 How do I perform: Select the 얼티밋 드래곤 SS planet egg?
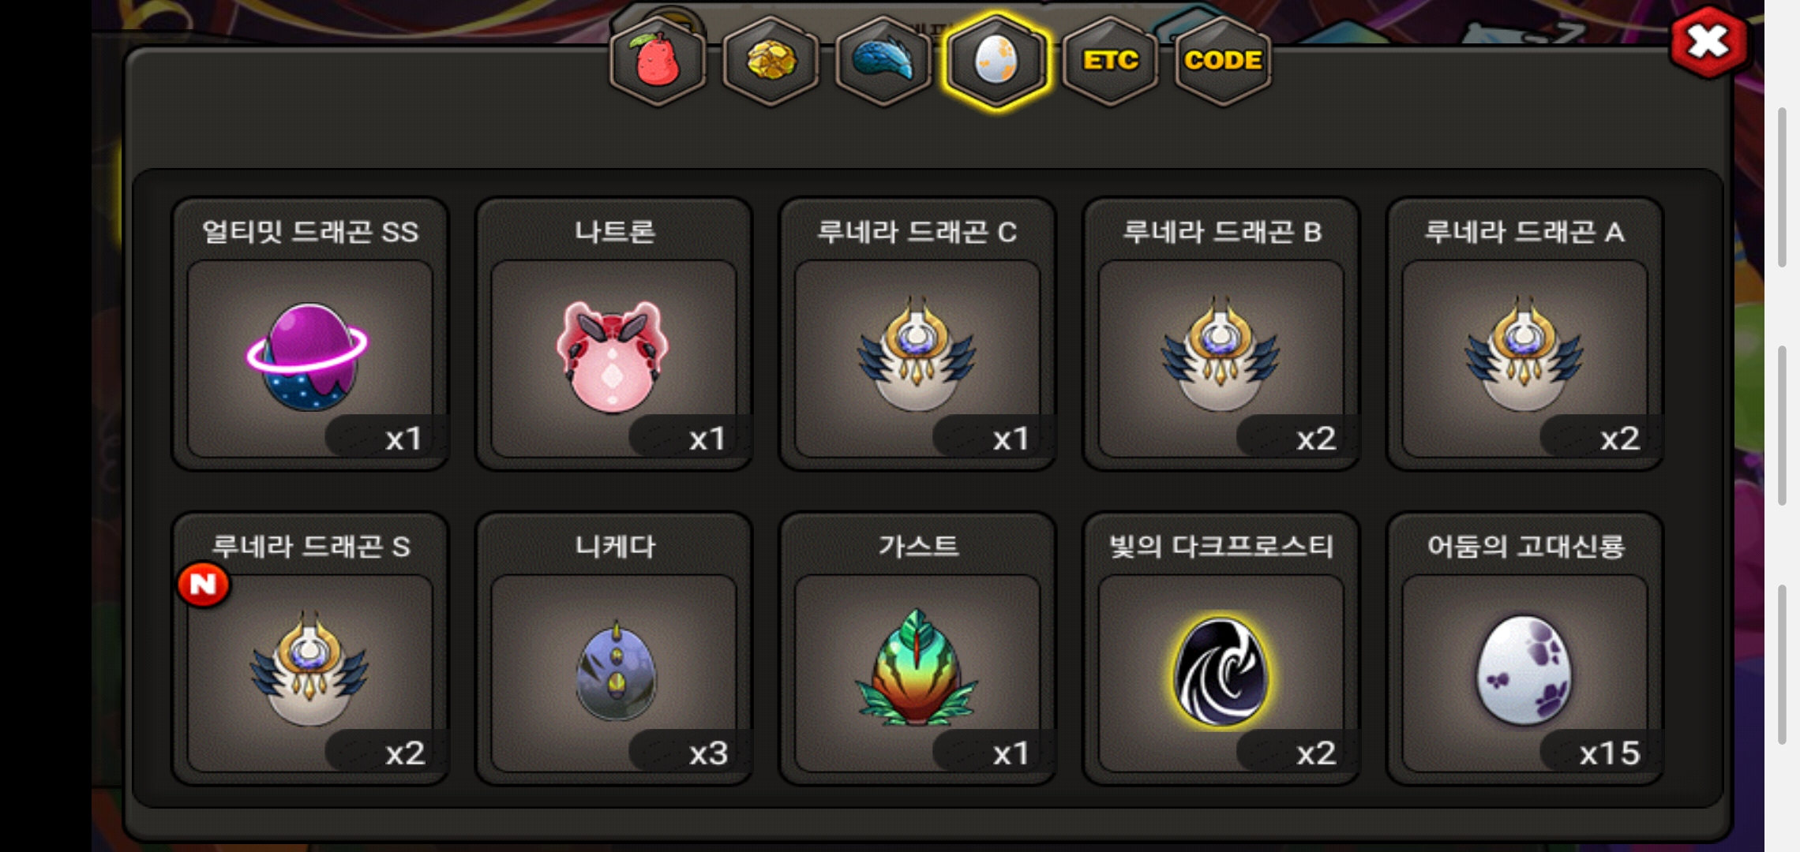point(310,334)
